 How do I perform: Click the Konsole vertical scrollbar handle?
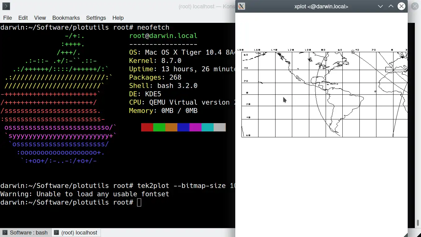click(x=418, y=222)
